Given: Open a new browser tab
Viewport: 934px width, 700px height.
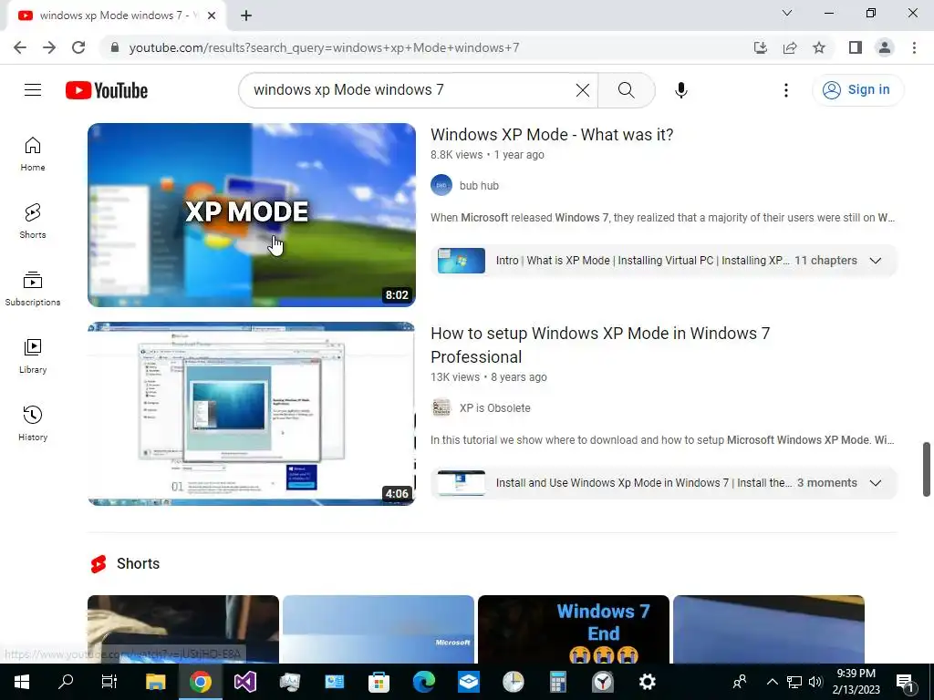Looking at the screenshot, I should pyautogui.click(x=246, y=15).
